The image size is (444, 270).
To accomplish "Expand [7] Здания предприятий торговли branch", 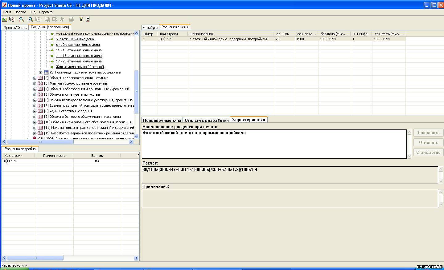I will pos(35,106).
